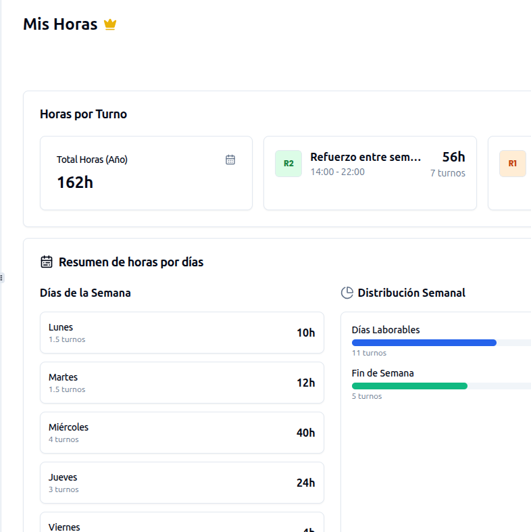Click the green Fin de Semana progress bar
Image resolution: width=531 pixels, height=532 pixels.
(x=409, y=386)
